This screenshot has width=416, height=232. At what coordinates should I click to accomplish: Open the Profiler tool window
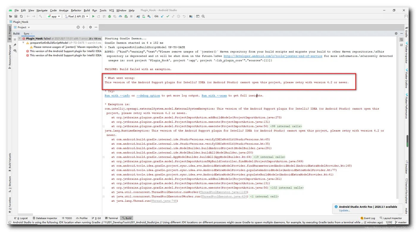(82, 218)
